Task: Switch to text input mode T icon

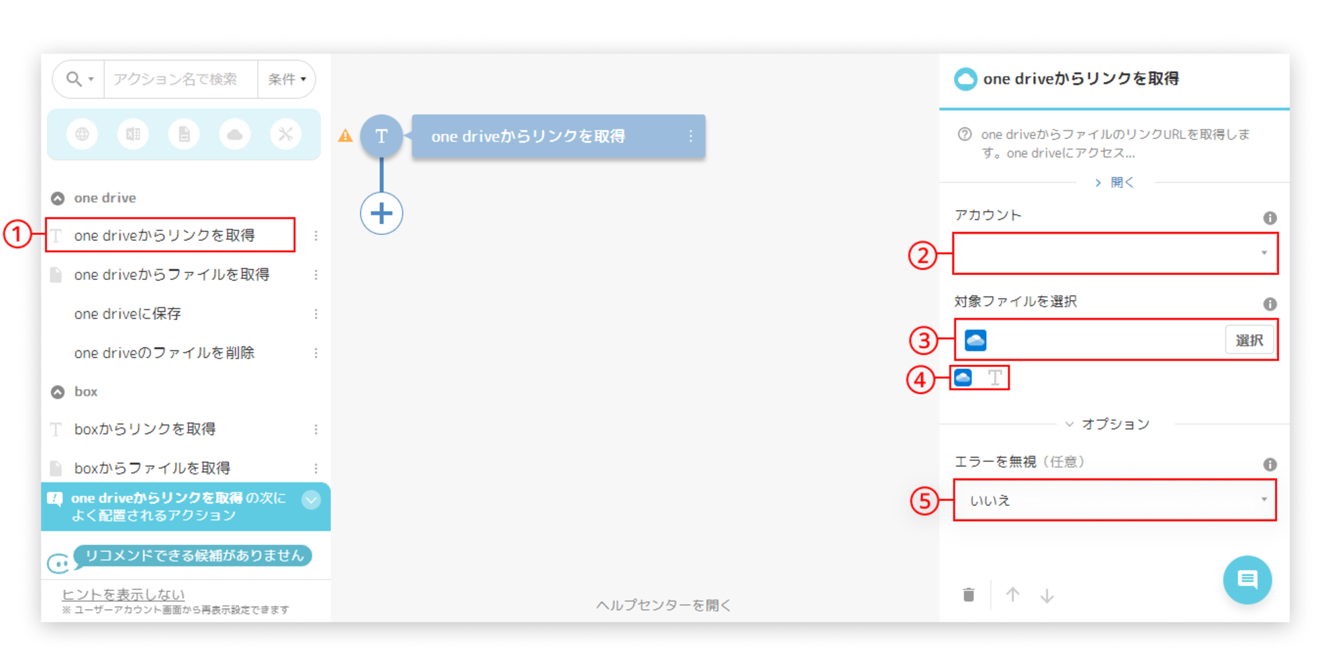Action: pyautogui.click(x=995, y=378)
